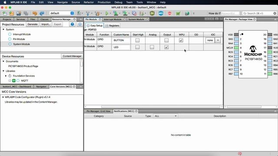
Task: Open project properties checklist icon
Action: pyautogui.click(x=79, y=13)
